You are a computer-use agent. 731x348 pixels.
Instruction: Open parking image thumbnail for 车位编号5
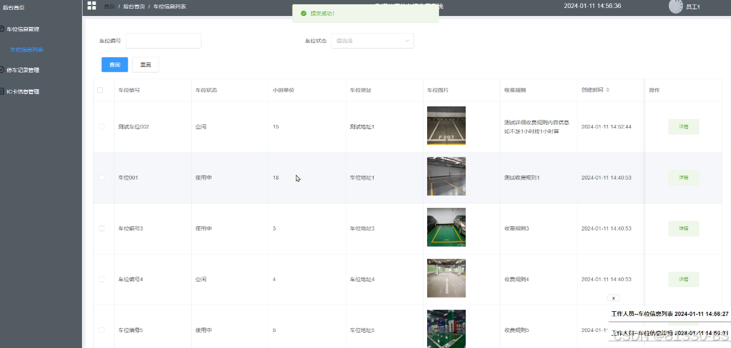[x=446, y=328]
